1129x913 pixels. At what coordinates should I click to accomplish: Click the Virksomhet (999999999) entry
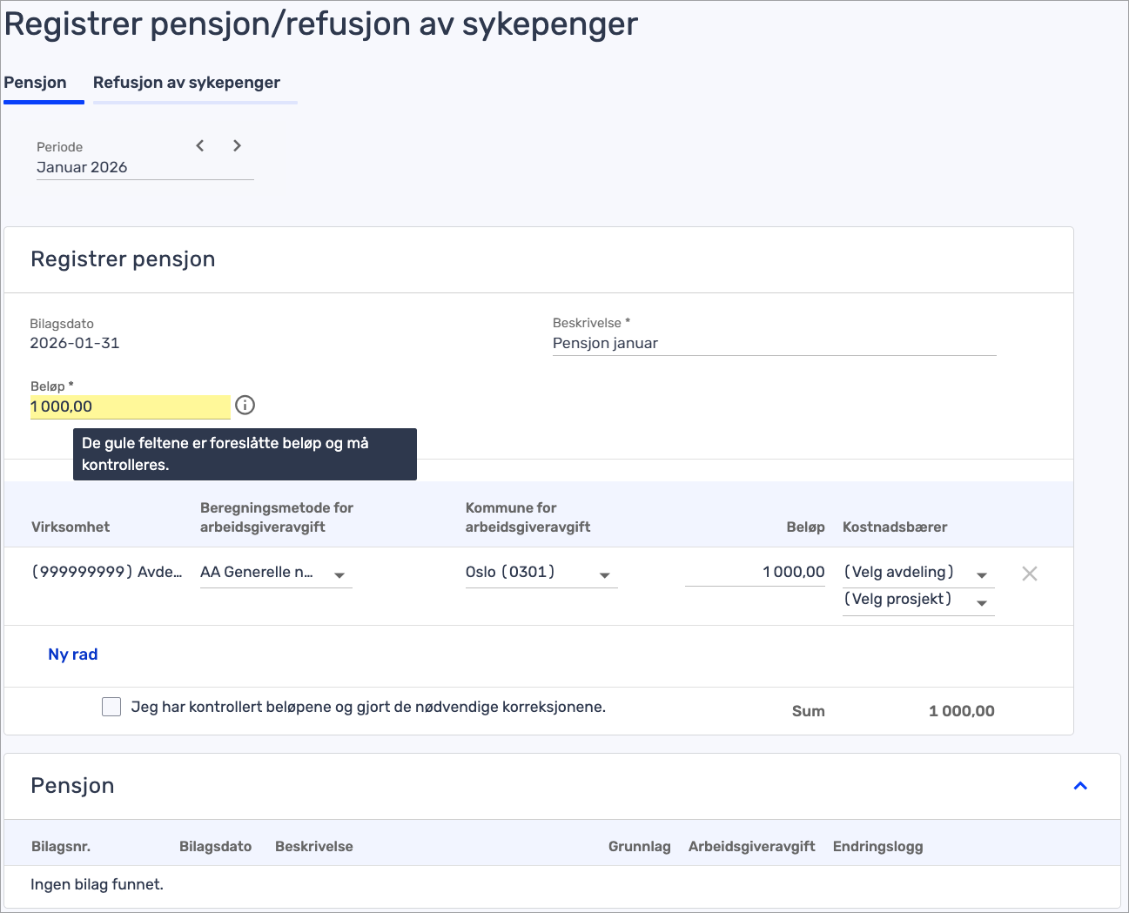(107, 572)
